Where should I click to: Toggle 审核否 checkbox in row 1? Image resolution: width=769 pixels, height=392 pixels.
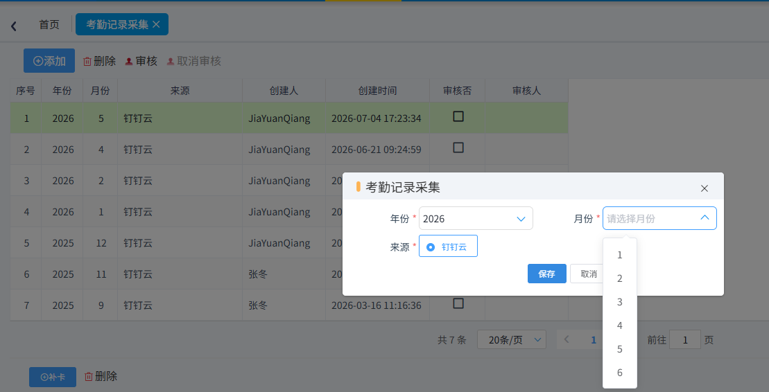coord(458,116)
